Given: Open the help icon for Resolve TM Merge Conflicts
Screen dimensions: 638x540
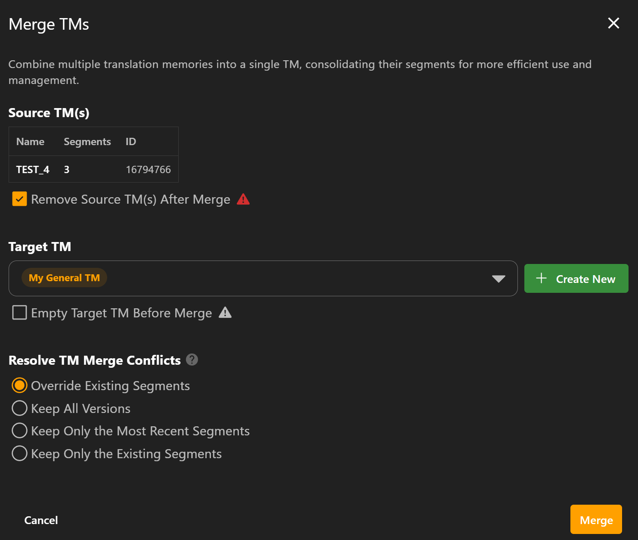Looking at the screenshot, I should [x=192, y=360].
